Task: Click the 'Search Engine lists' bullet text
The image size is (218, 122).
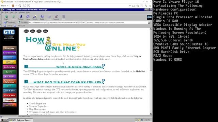Action: (37, 103)
